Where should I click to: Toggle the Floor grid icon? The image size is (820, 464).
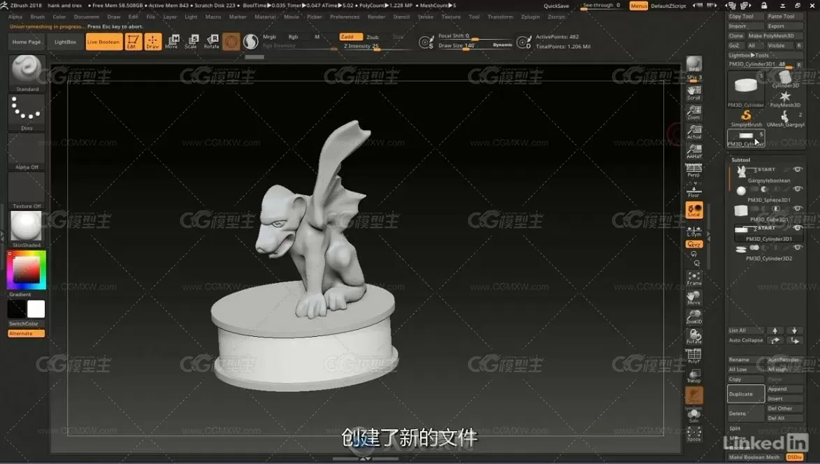(x=694, y=189)
